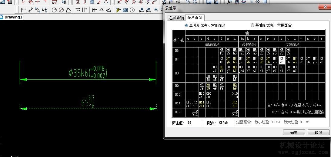331x157 pixels.
Task: Select the H7/k6 fit cell
Action: pos(248,60)
